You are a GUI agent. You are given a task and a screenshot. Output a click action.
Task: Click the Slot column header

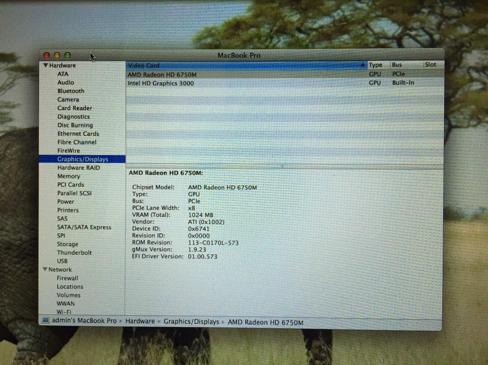[x=431, y=65]
